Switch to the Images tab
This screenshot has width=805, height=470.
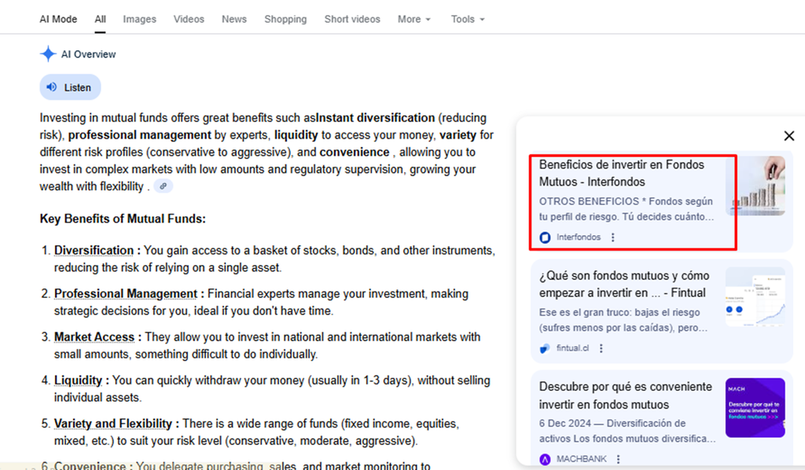[x=140, y=19]
